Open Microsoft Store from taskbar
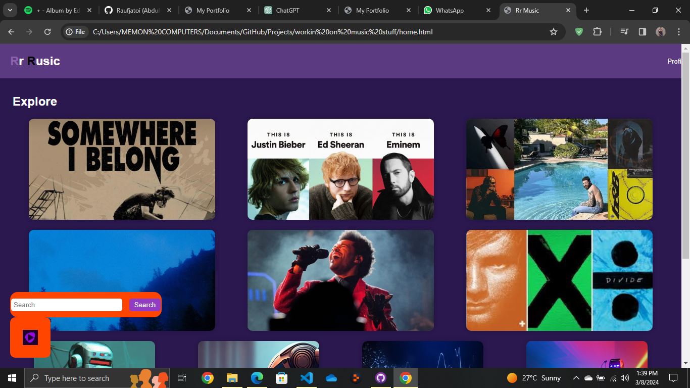 pos(281,378)
